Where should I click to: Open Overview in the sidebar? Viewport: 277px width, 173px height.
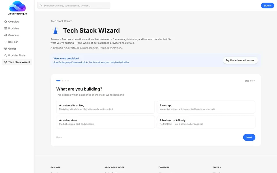(x=17, y=22)
